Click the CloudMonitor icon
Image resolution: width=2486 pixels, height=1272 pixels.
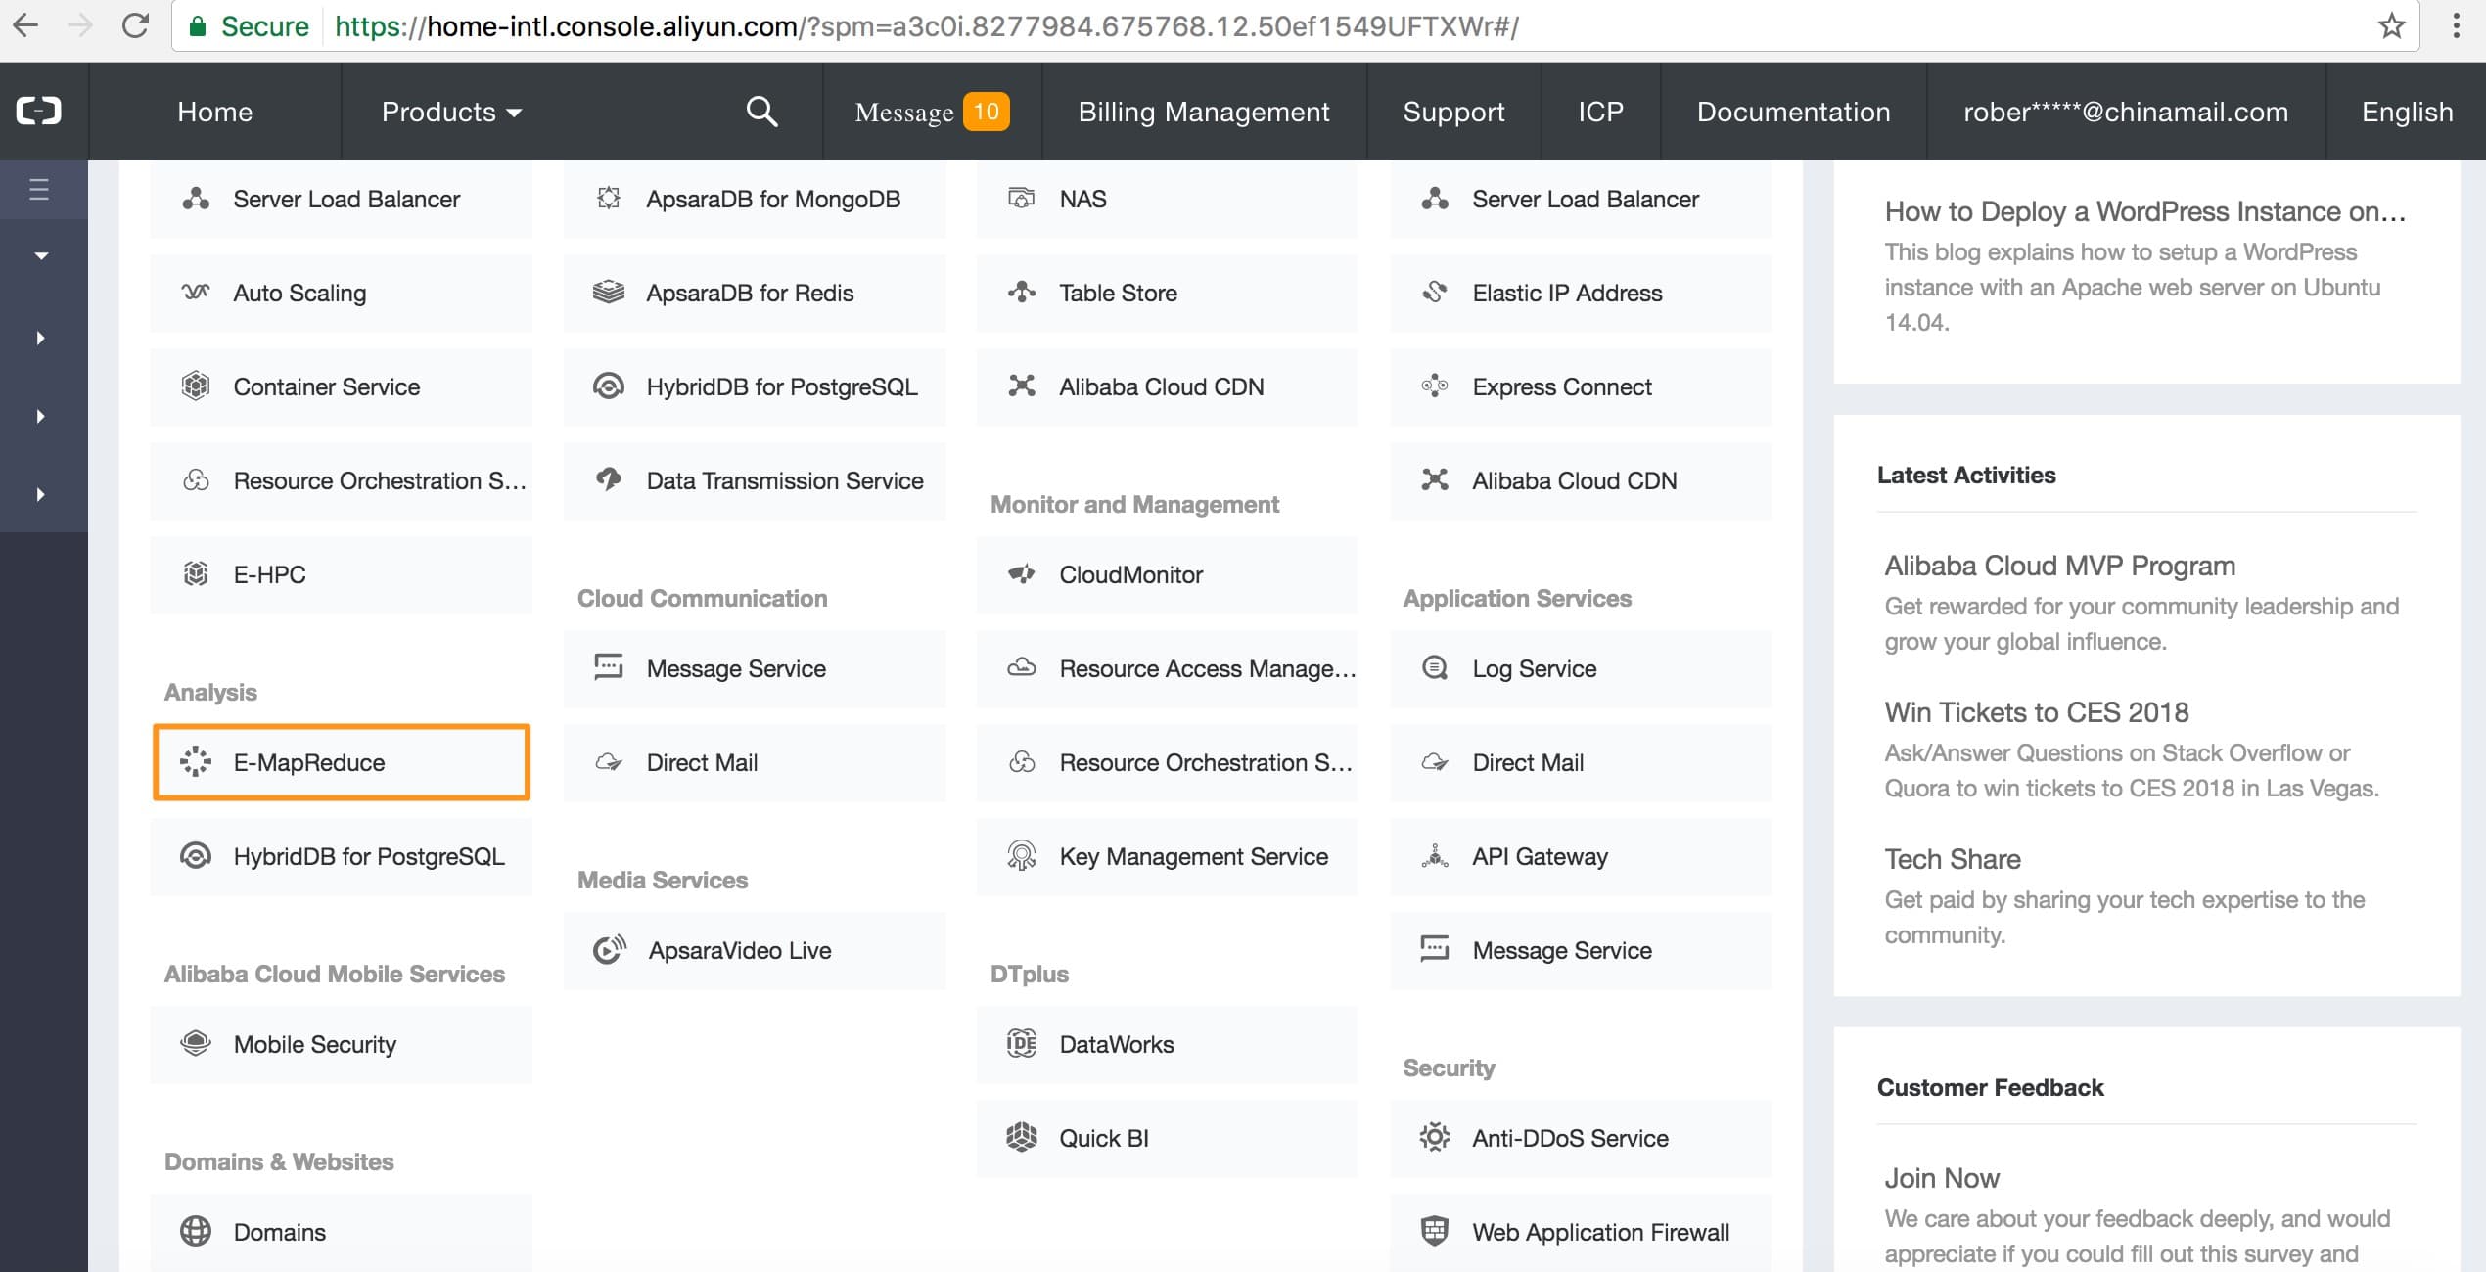pos(1022,573)
